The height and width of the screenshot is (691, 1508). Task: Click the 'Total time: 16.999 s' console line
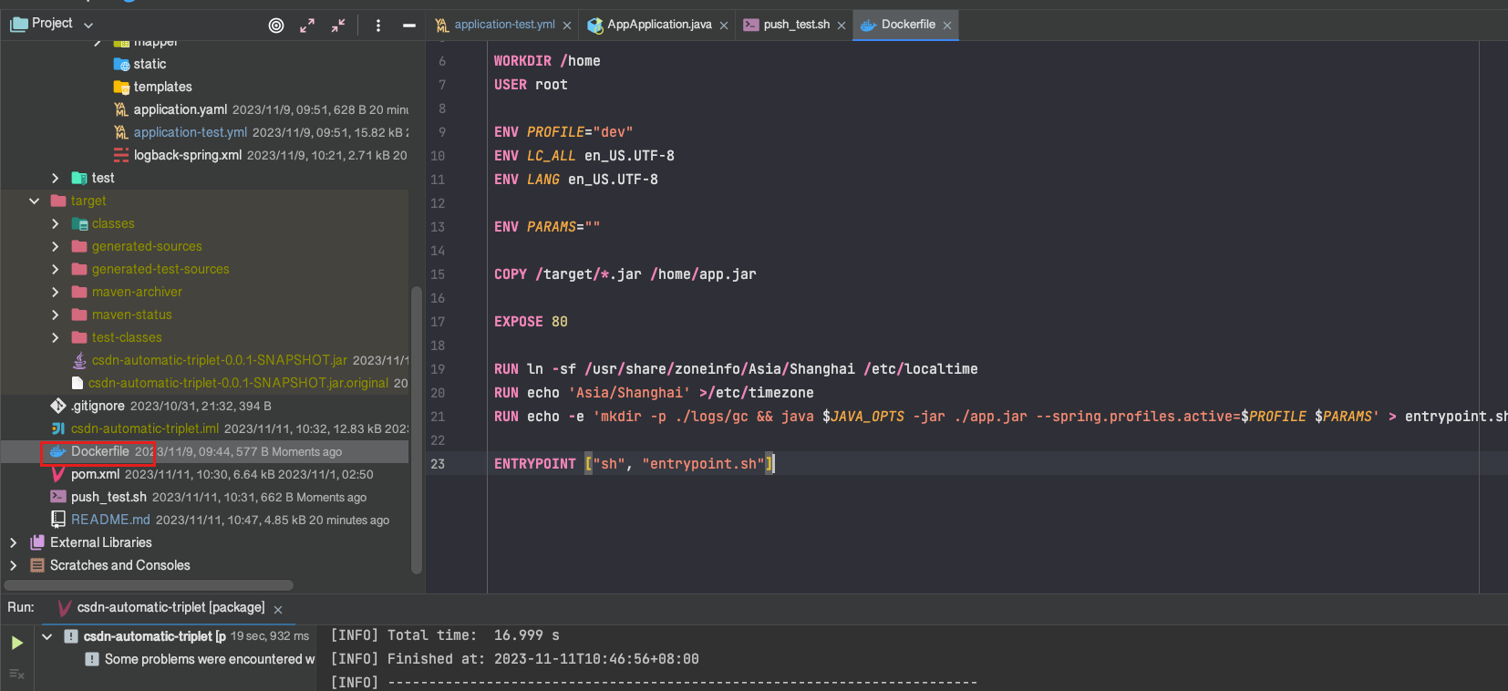click(x=445, y=635)
